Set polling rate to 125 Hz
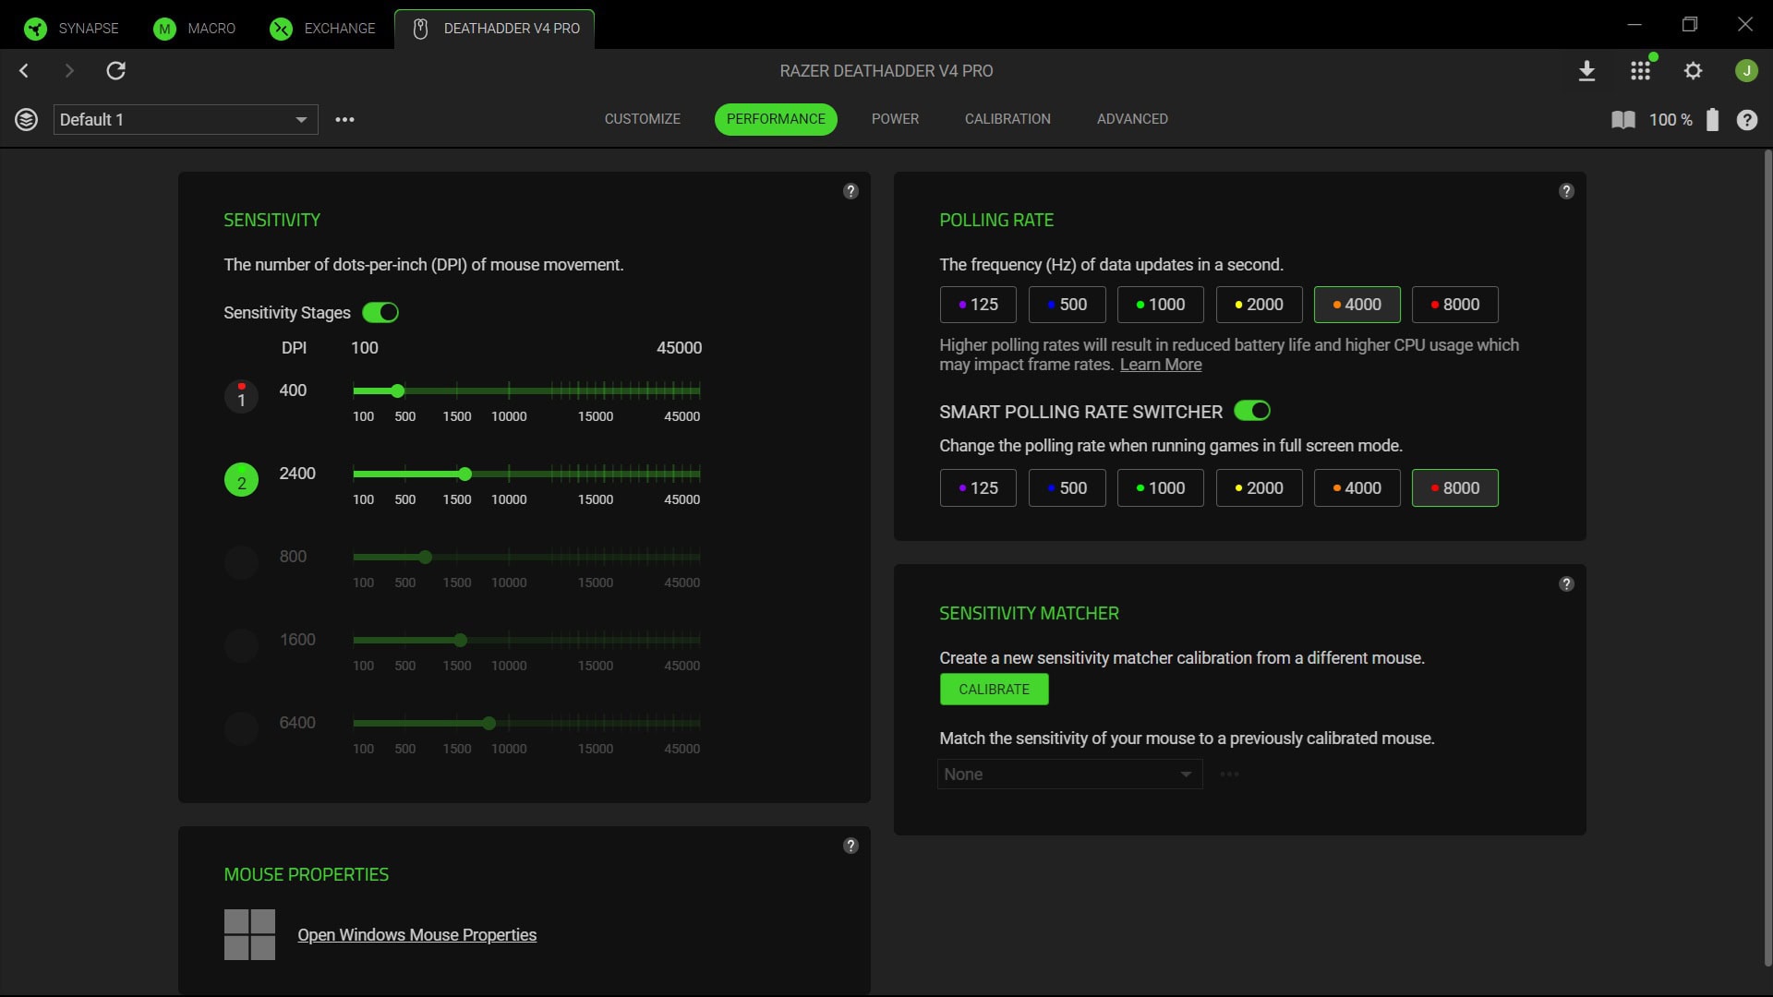This screenshot has width=1773, height=997. coord(978,305)
